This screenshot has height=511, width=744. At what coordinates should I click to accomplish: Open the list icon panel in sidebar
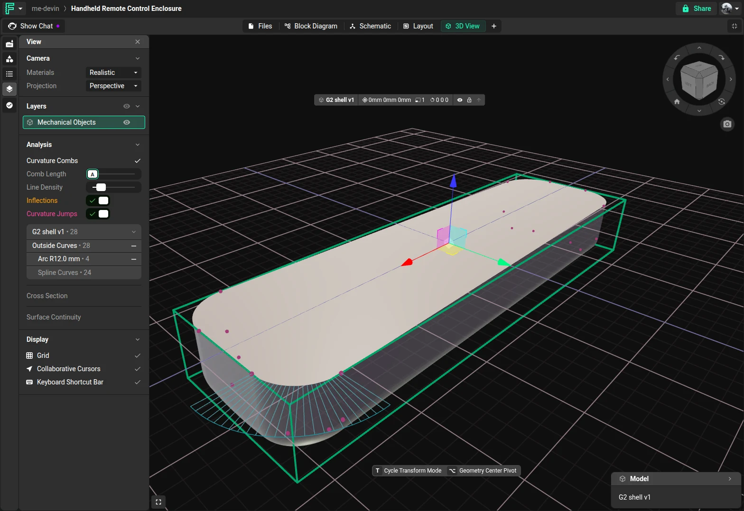(x=9, y=74)
